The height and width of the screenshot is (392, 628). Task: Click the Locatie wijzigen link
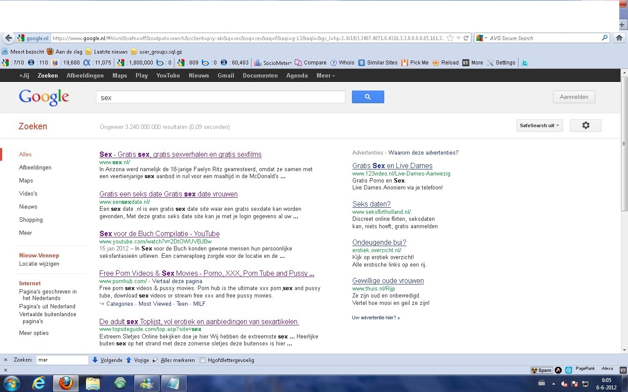coord(39,264)
